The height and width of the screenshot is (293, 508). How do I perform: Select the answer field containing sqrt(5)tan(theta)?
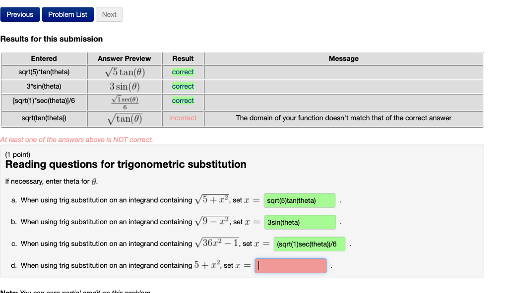[299, 200]
